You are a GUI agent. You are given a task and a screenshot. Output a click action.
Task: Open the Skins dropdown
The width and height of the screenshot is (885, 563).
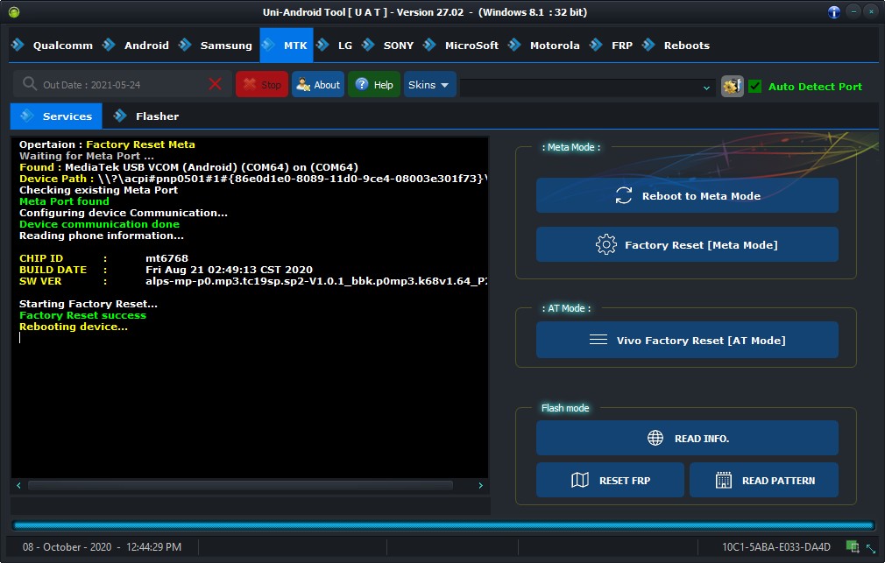tap(429, 85)
